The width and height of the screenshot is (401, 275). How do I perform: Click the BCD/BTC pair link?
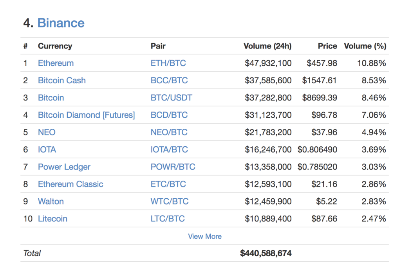tap(169, 115)
